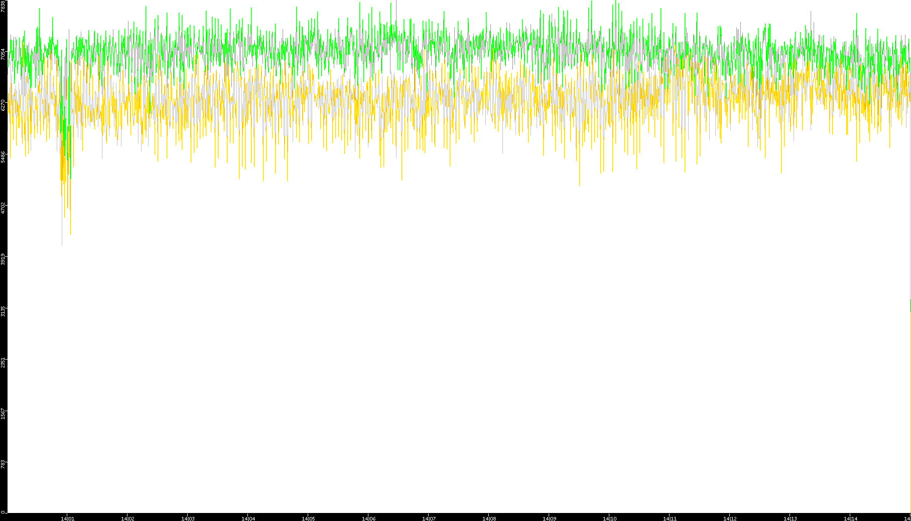Select the 3135 vertical axis label

tap(4, 311)
